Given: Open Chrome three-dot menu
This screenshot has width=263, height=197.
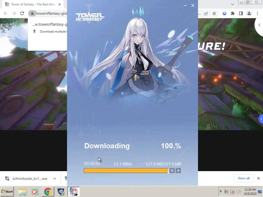Looking at the screenshot, I should click(x=257, y=13).
